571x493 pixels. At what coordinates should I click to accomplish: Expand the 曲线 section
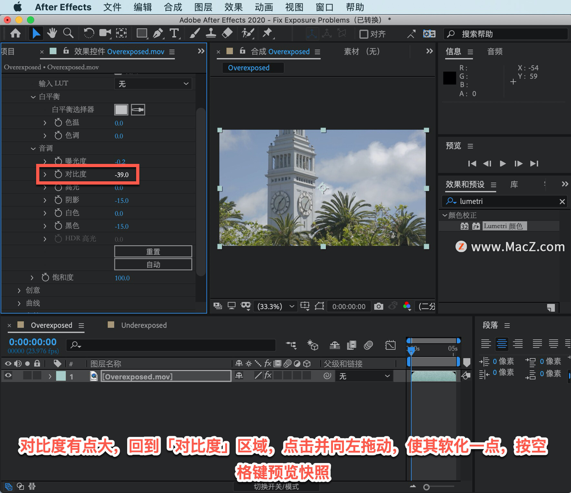[19, 303]
